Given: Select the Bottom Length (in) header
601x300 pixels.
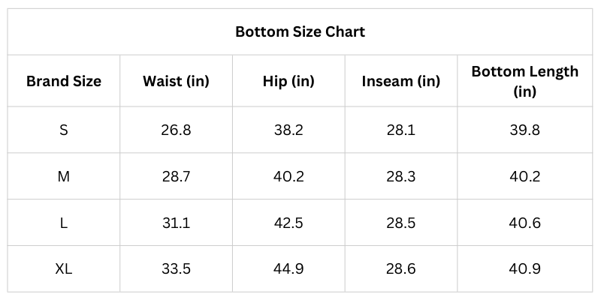Looking at the screenshot, I should [524, 81].
